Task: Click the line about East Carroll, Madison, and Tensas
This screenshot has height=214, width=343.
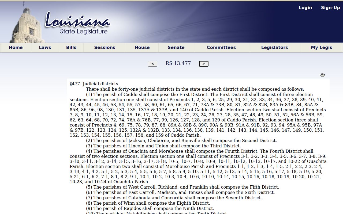Action: pyautogui.click(x=180, y=193)
